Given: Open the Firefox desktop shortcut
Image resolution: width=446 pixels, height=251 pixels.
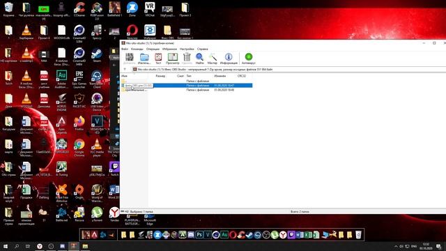Looking at the screenshot, I should click(x=79, y=123).
